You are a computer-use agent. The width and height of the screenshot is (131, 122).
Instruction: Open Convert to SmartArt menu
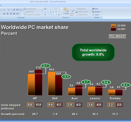point(33,15)
